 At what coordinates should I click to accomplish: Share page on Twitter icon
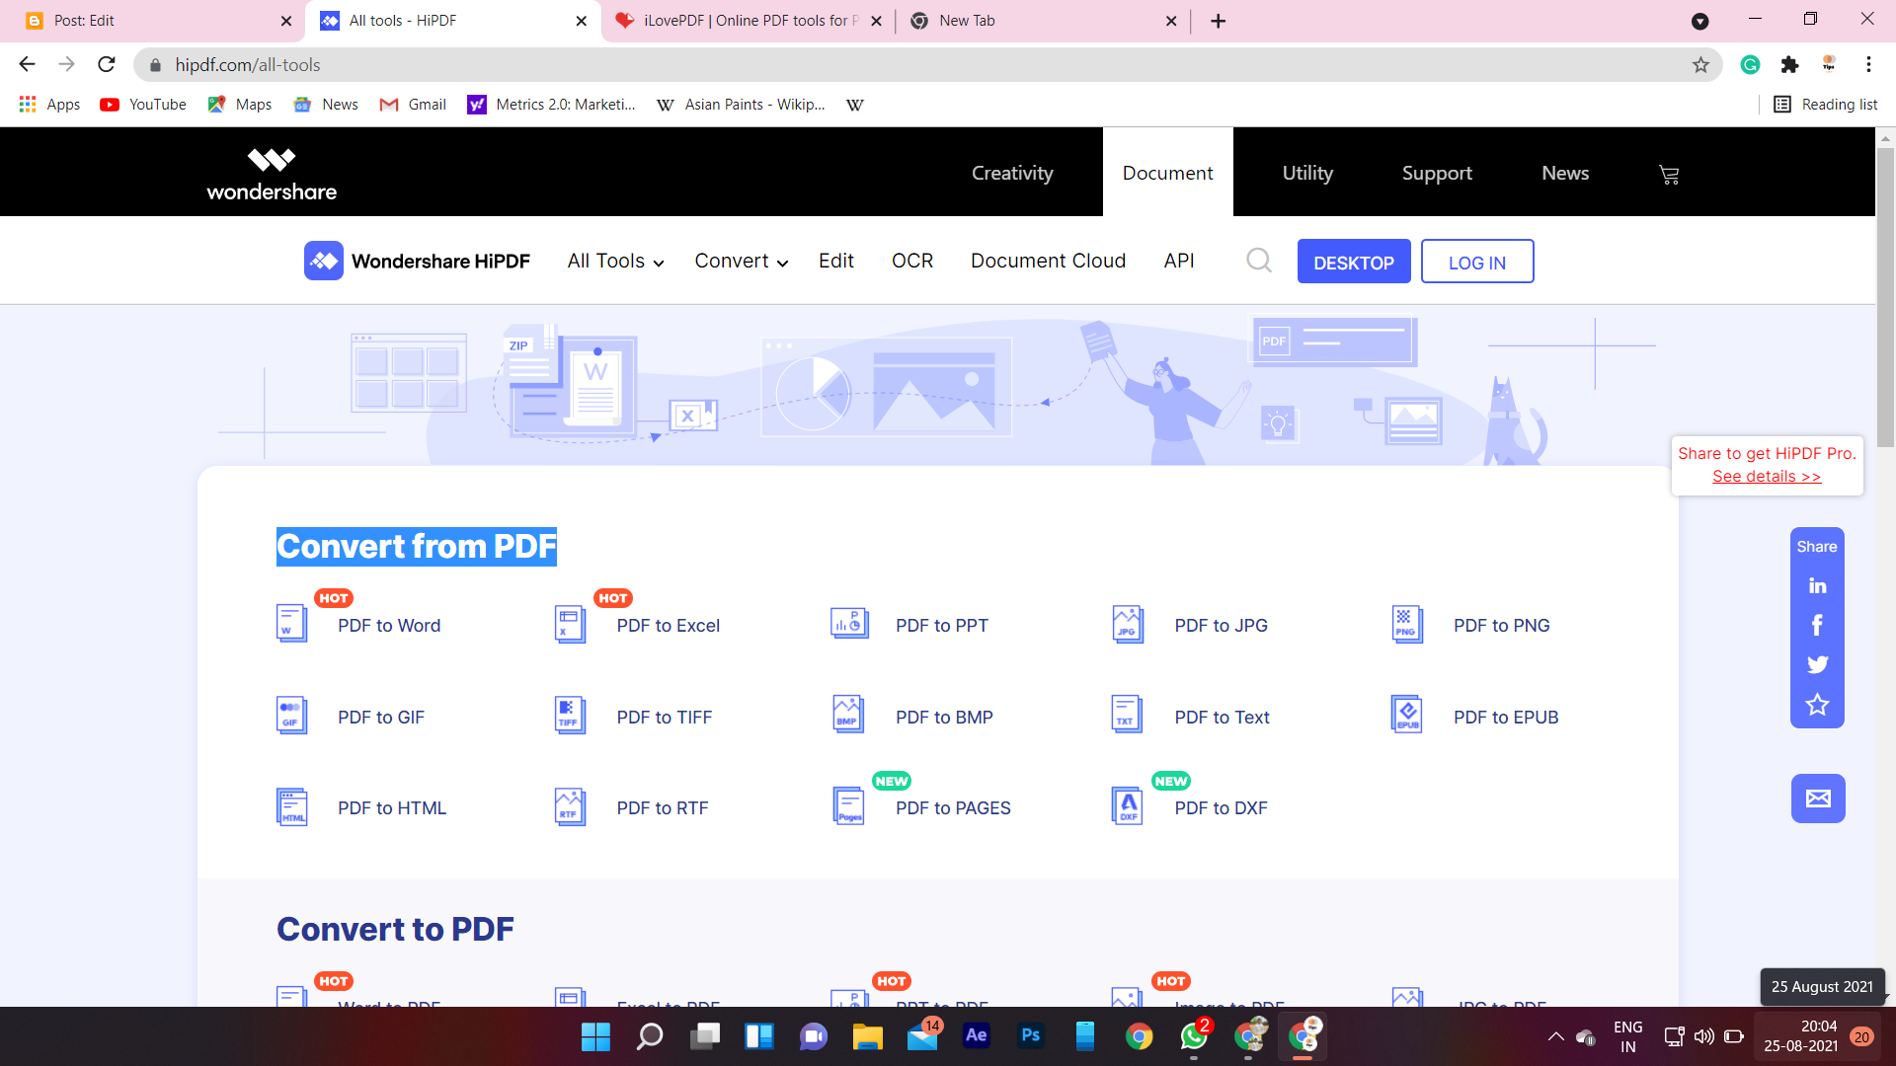click(1817, 664)
